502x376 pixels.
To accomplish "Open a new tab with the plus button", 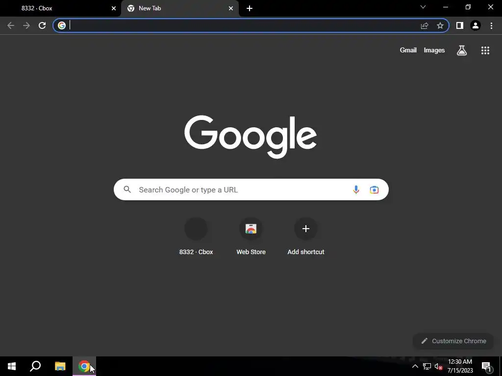I will (x=250, y=8).
